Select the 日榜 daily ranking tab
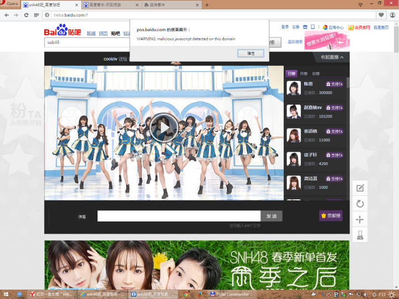399x299 pixels. [x=291, y=74]
